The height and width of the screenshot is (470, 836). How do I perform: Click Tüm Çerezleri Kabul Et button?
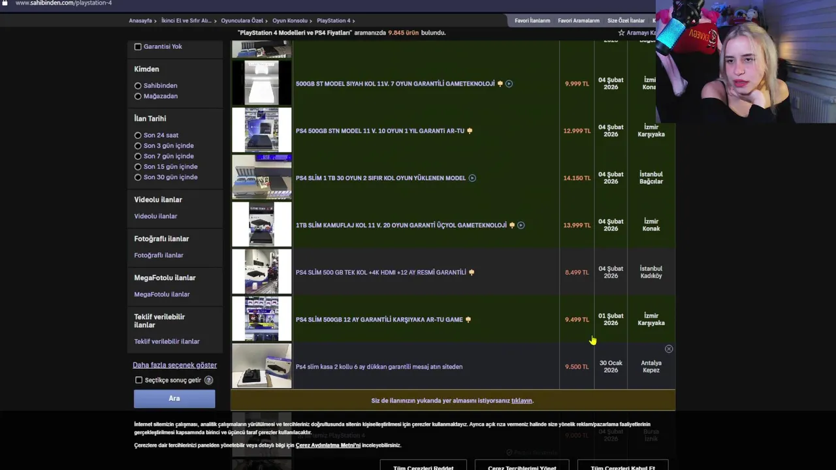[x=622, y=465]
